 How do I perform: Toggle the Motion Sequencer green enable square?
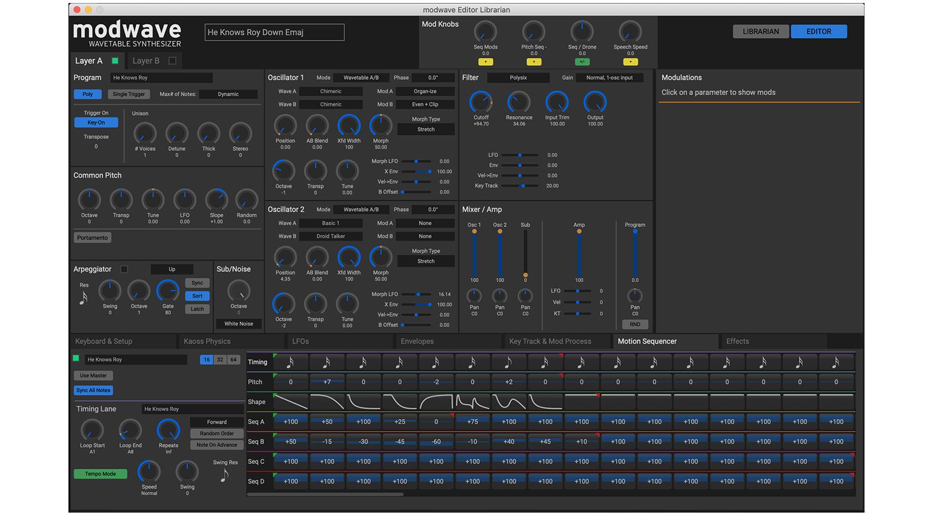pyautogui.click(x=76, y=358)
